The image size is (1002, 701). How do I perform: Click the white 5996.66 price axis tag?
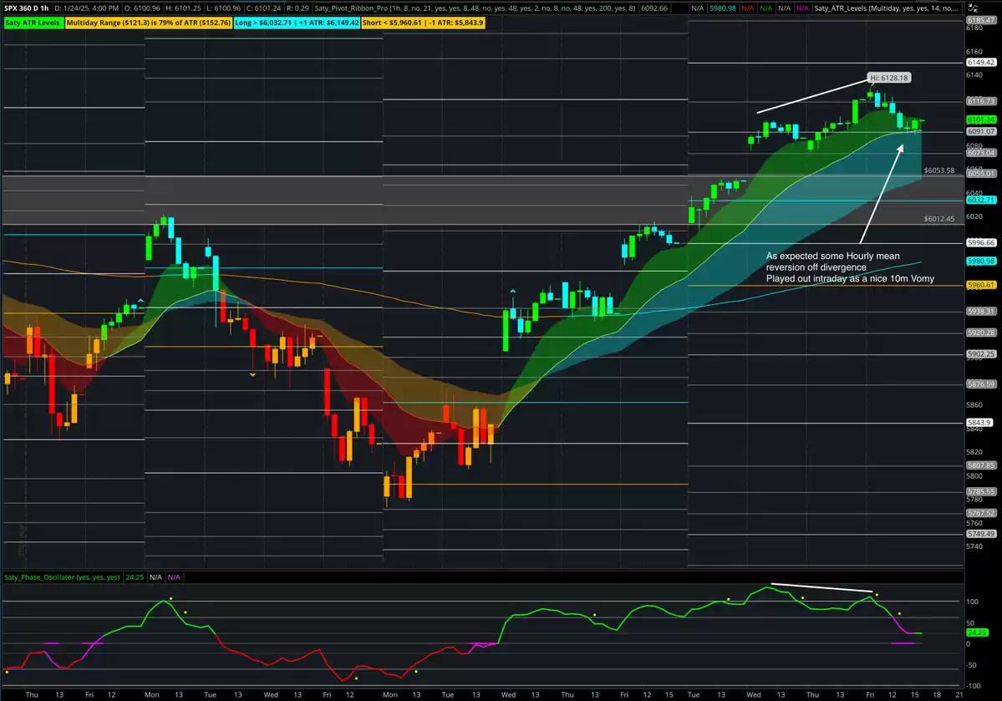click(x=981, y=243)
